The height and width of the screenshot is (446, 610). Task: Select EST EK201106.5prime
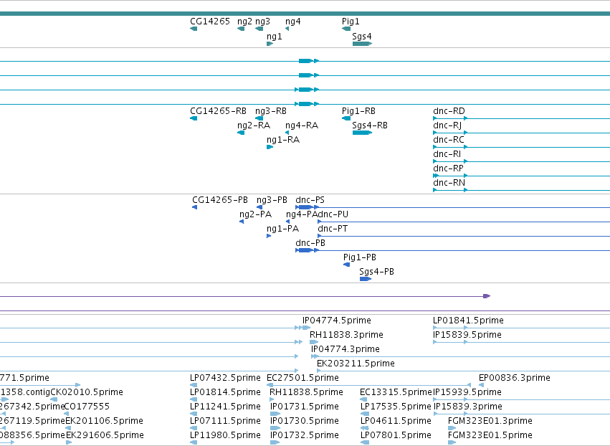tap(104, 422)
